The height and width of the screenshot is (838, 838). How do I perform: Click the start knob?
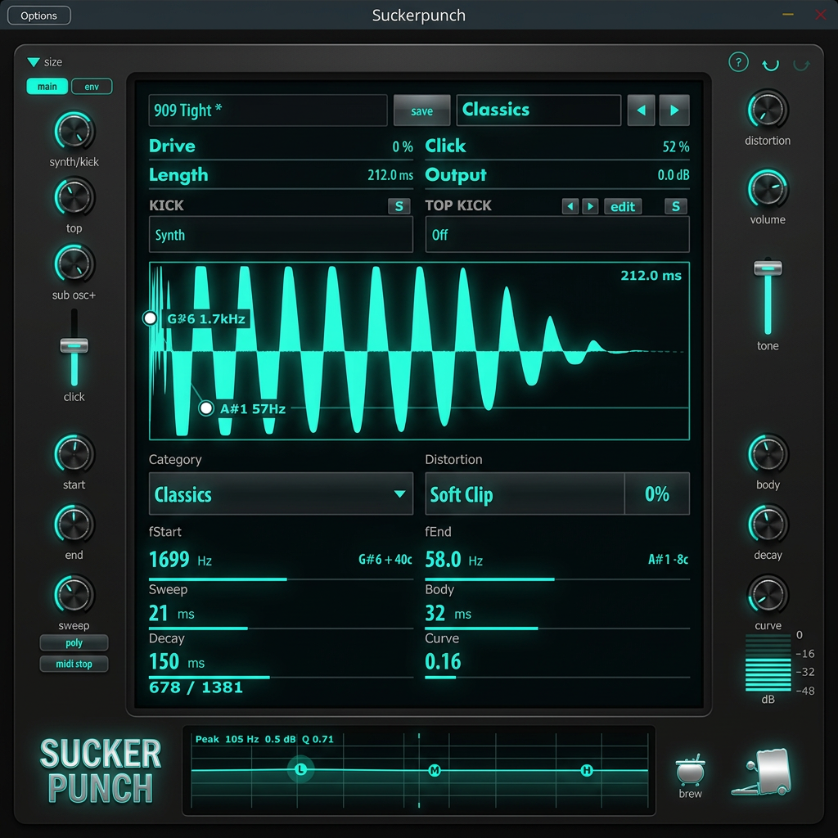click(x=74, y=454)
